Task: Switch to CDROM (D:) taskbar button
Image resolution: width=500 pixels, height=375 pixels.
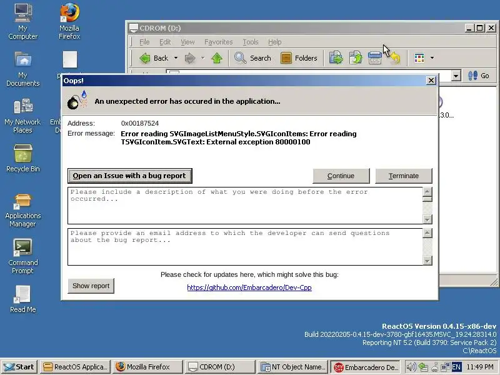Action: point(221,367)
